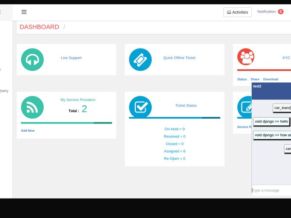Click the Assigned = 6 status
291x218 pixels.
click(x=175, y=151)
